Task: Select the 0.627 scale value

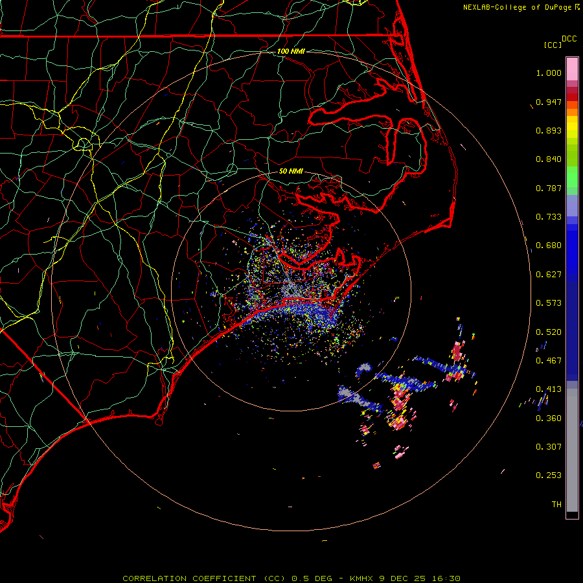Action: click(x=549, y=275)
